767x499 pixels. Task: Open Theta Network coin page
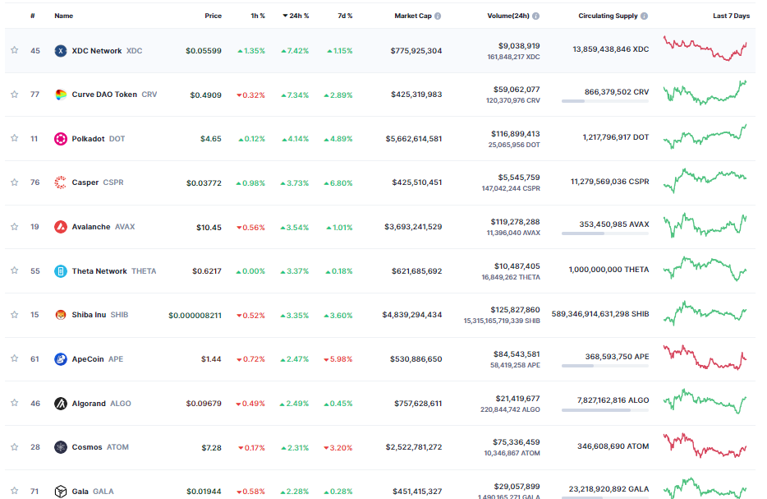[99, 270]
